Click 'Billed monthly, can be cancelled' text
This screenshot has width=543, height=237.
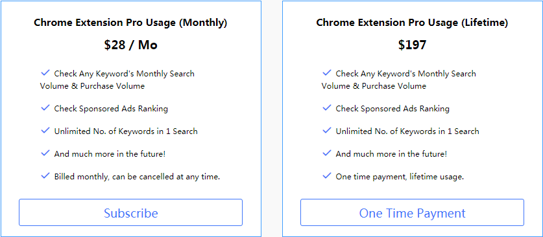[x=137, y=177]
